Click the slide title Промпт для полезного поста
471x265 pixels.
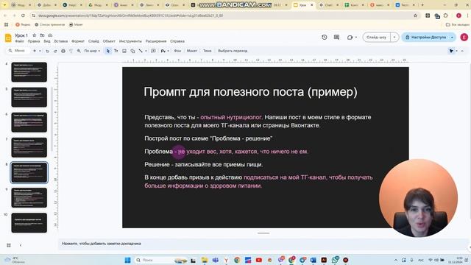point(250,92)
